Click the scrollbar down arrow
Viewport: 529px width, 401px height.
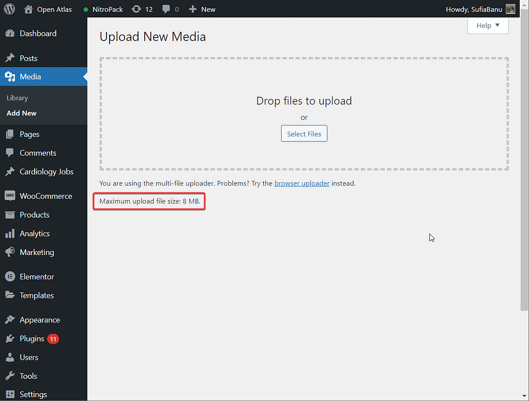[524, 395]
